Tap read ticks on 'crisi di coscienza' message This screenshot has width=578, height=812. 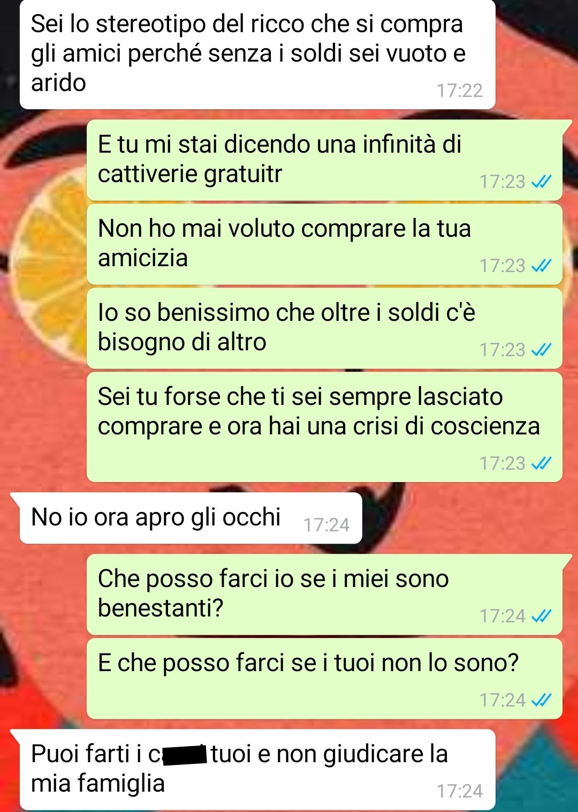coord(541,463)
